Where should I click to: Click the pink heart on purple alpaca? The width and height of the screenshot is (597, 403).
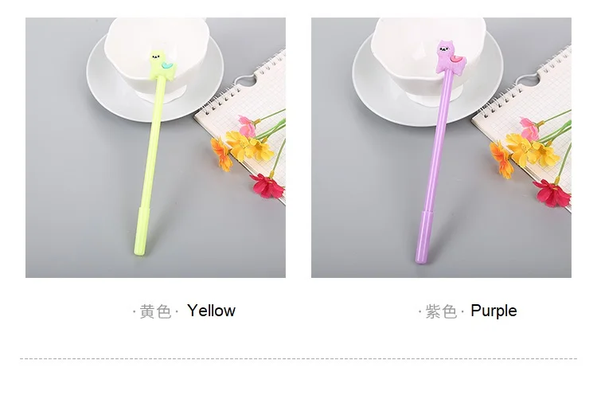point(455,59)
